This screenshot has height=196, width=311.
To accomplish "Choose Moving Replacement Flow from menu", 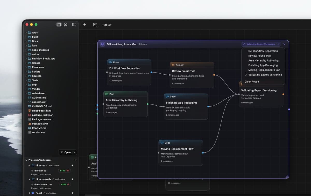I will (x=264, y=70).
